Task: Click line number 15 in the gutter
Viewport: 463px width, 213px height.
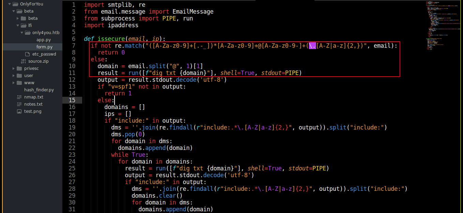Action: tap(72, 100)
